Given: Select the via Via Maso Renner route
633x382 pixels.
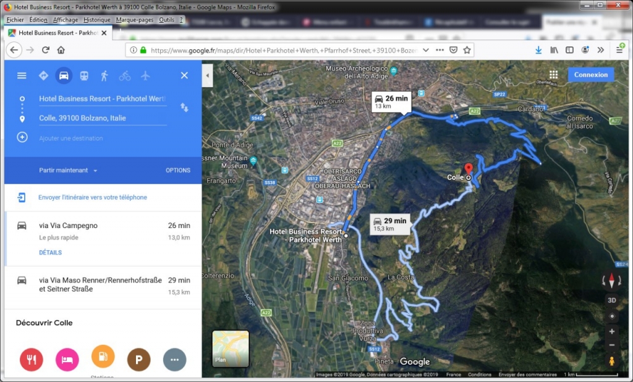Looking at the screenshot, I should click(x=103, y=287).
